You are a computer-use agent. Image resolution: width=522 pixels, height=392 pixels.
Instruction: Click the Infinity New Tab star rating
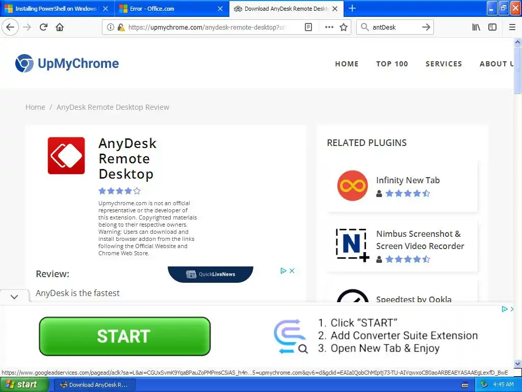tap(408, 193)
